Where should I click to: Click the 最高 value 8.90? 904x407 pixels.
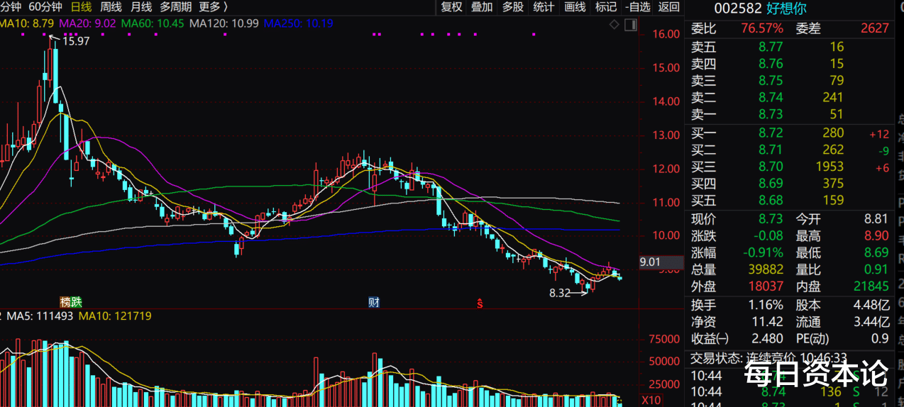(x=875, y=236)
